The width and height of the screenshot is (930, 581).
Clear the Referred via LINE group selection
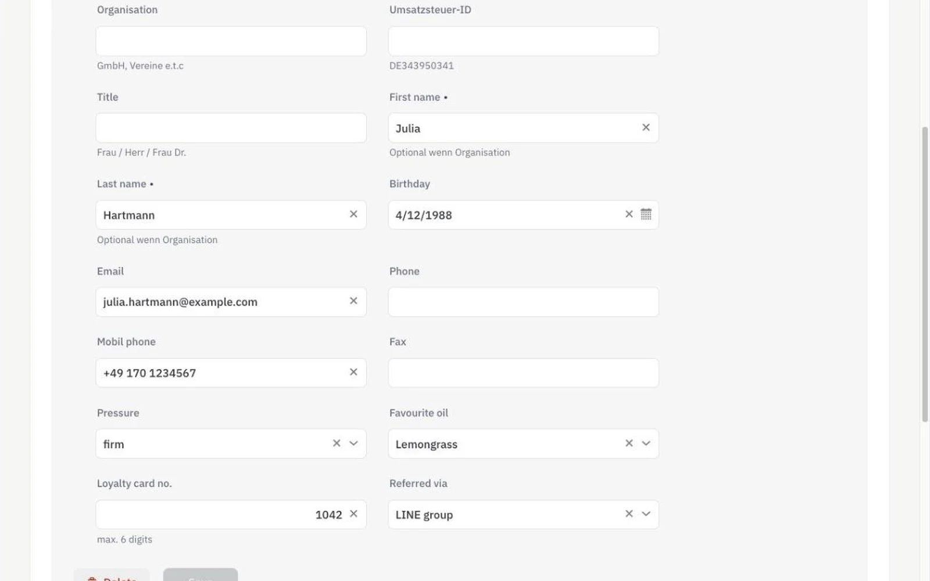(629, 514)
